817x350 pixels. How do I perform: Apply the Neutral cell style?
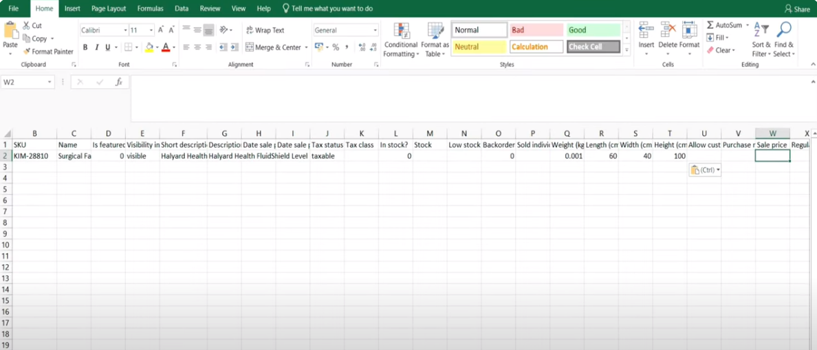pos(479,47)
